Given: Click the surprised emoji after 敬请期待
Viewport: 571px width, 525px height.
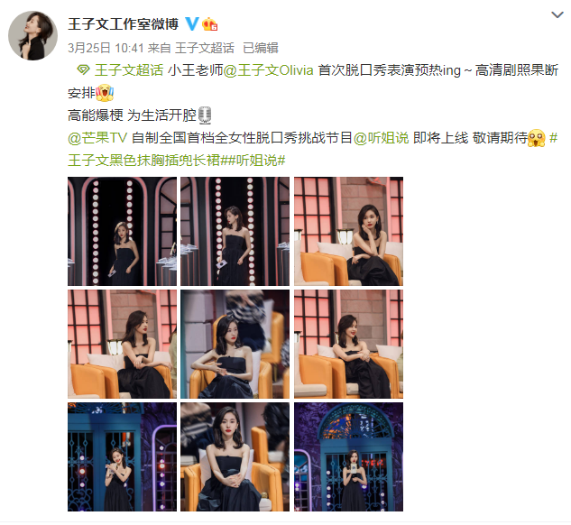Looking at the screenshot, I should (537, 138).
